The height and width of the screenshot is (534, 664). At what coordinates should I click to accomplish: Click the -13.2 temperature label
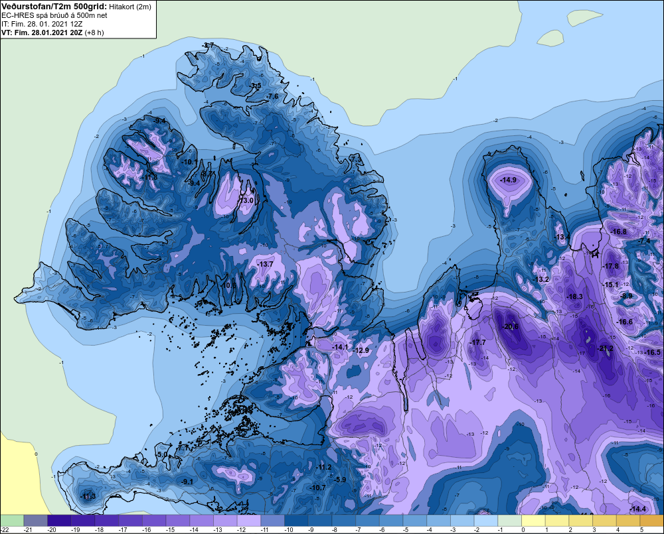pyautogui.click(x=540, y=280)
